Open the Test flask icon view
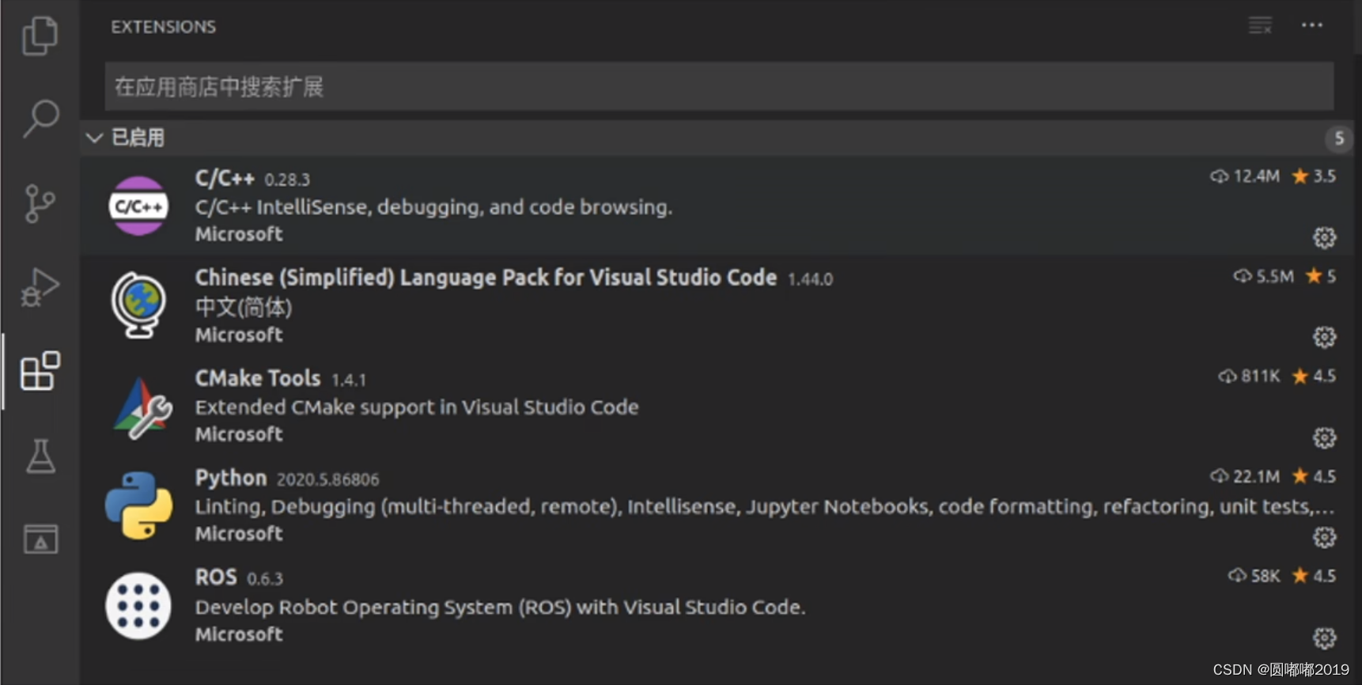This screenshot has width=1362, height=685. pos(40,456)
